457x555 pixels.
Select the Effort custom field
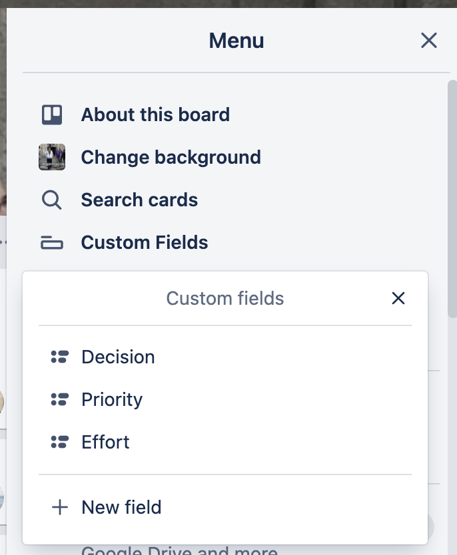pos(105,441)
